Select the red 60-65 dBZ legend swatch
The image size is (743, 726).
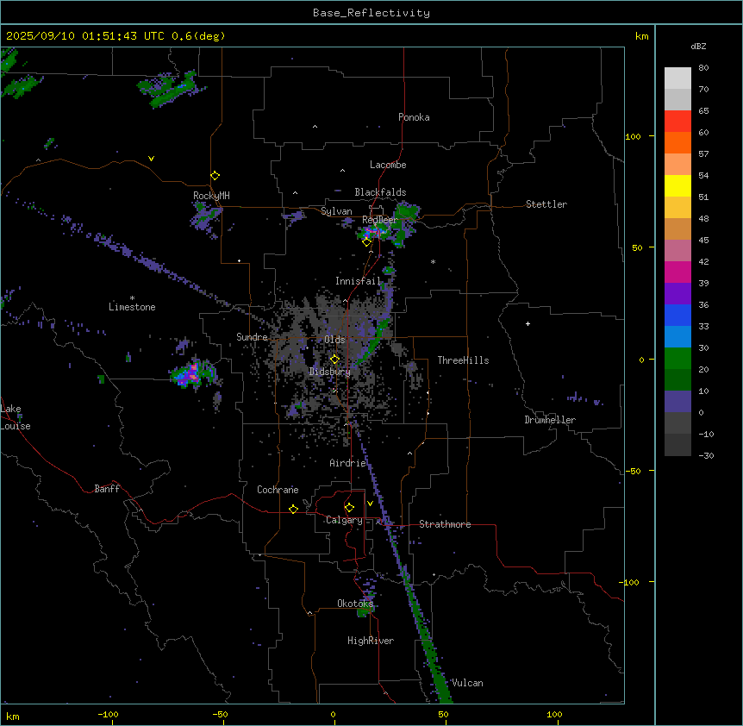coord(677,122)
